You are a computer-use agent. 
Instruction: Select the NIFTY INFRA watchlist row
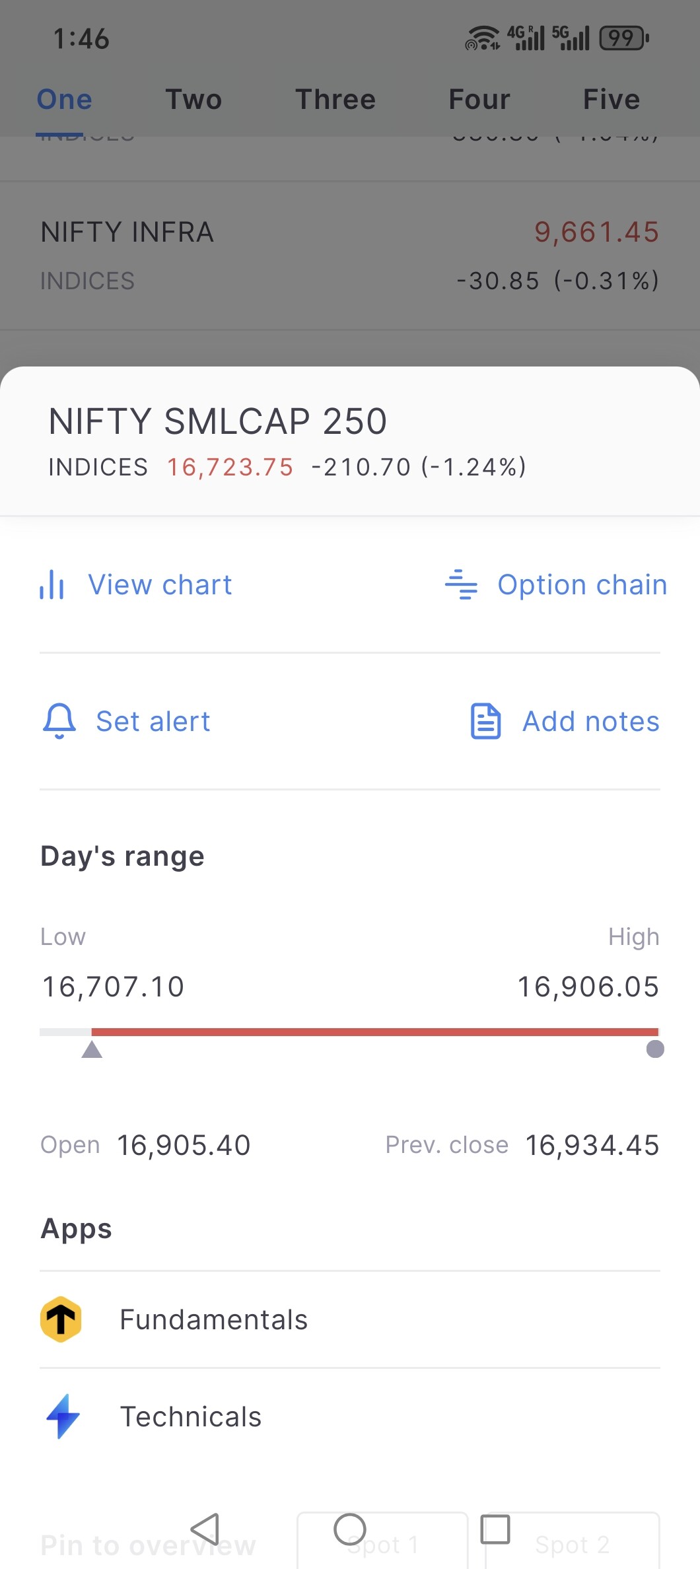click(350, 256)
